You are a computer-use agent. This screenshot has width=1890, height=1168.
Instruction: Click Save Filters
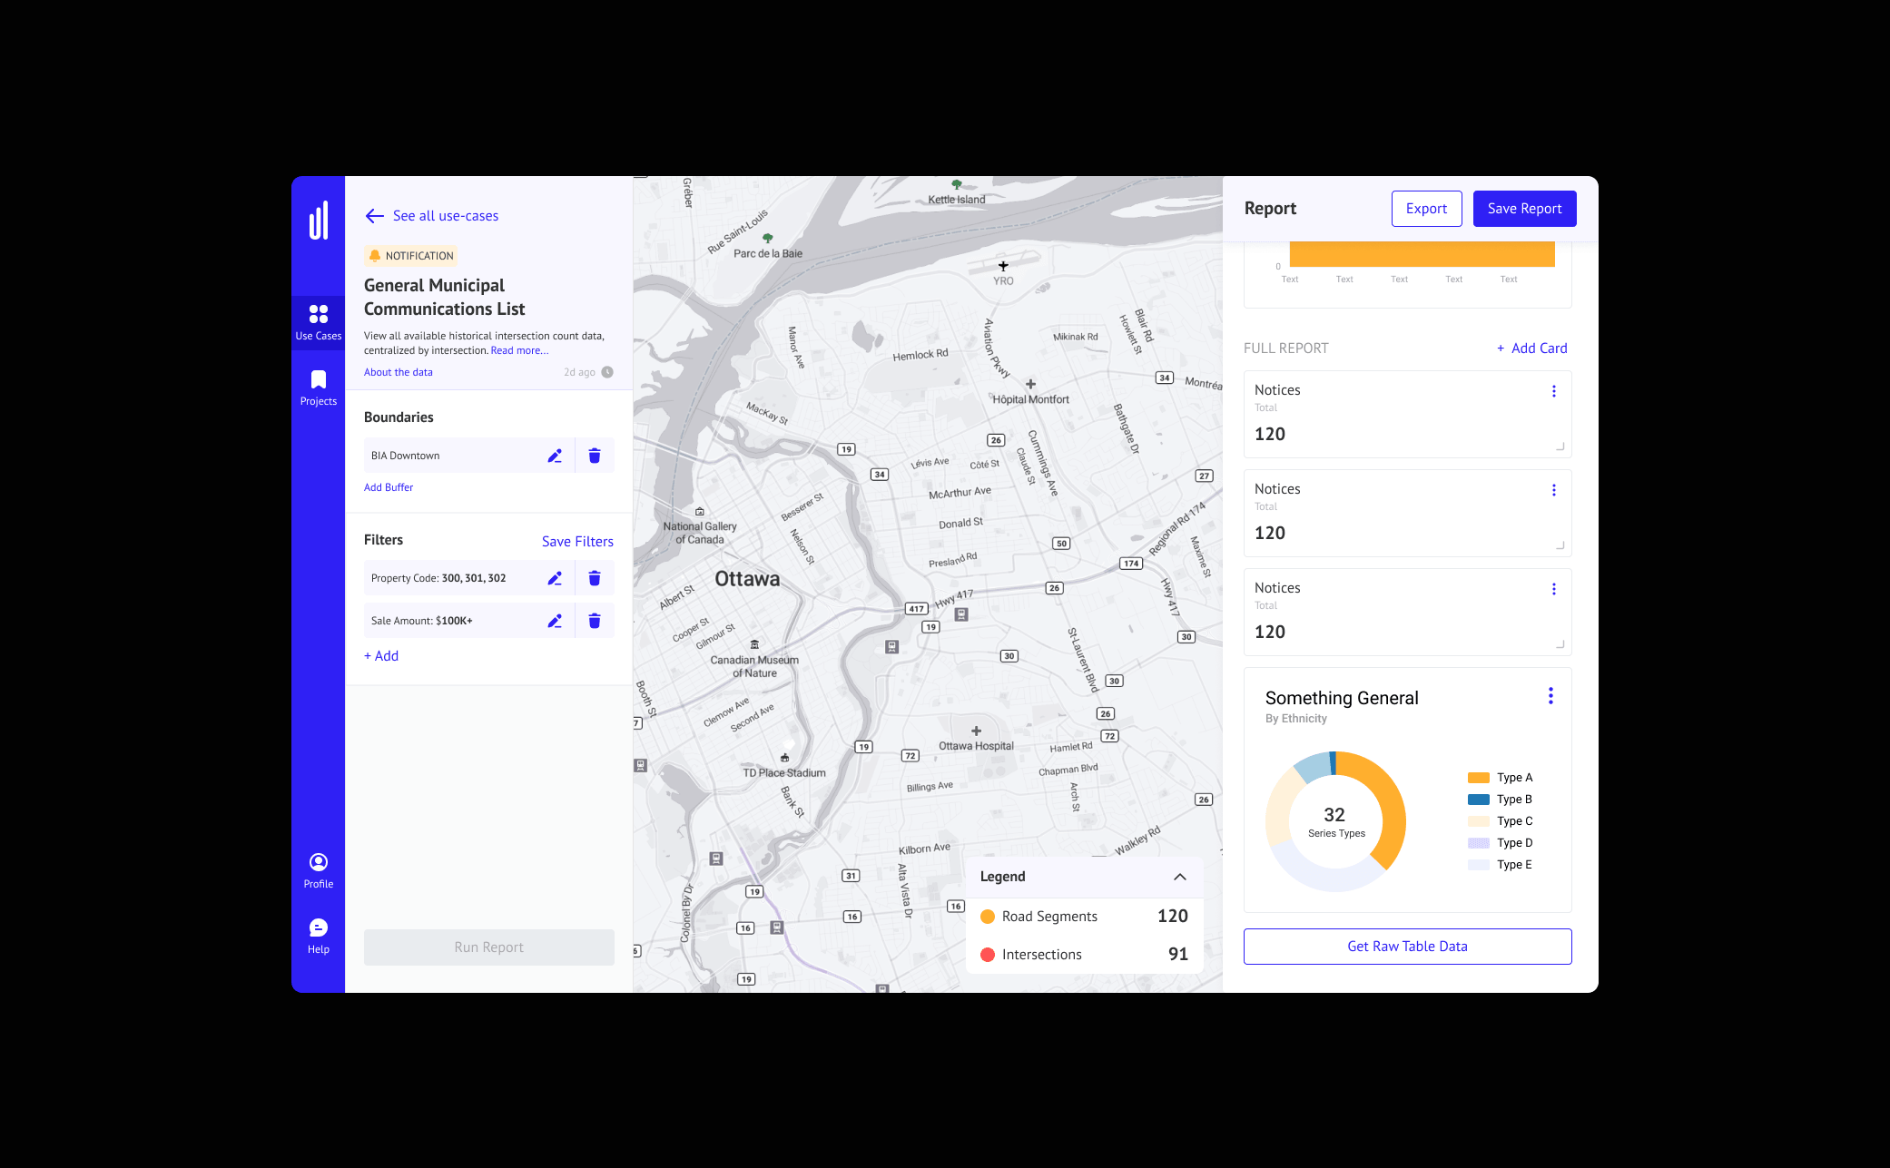click(x=577, y=542)
